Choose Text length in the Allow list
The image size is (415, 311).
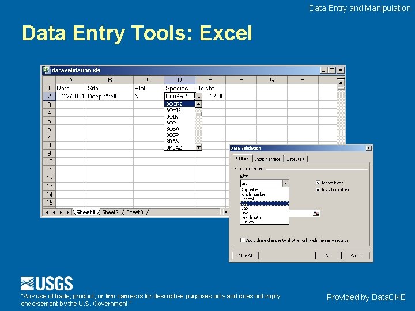click(265, 217)
